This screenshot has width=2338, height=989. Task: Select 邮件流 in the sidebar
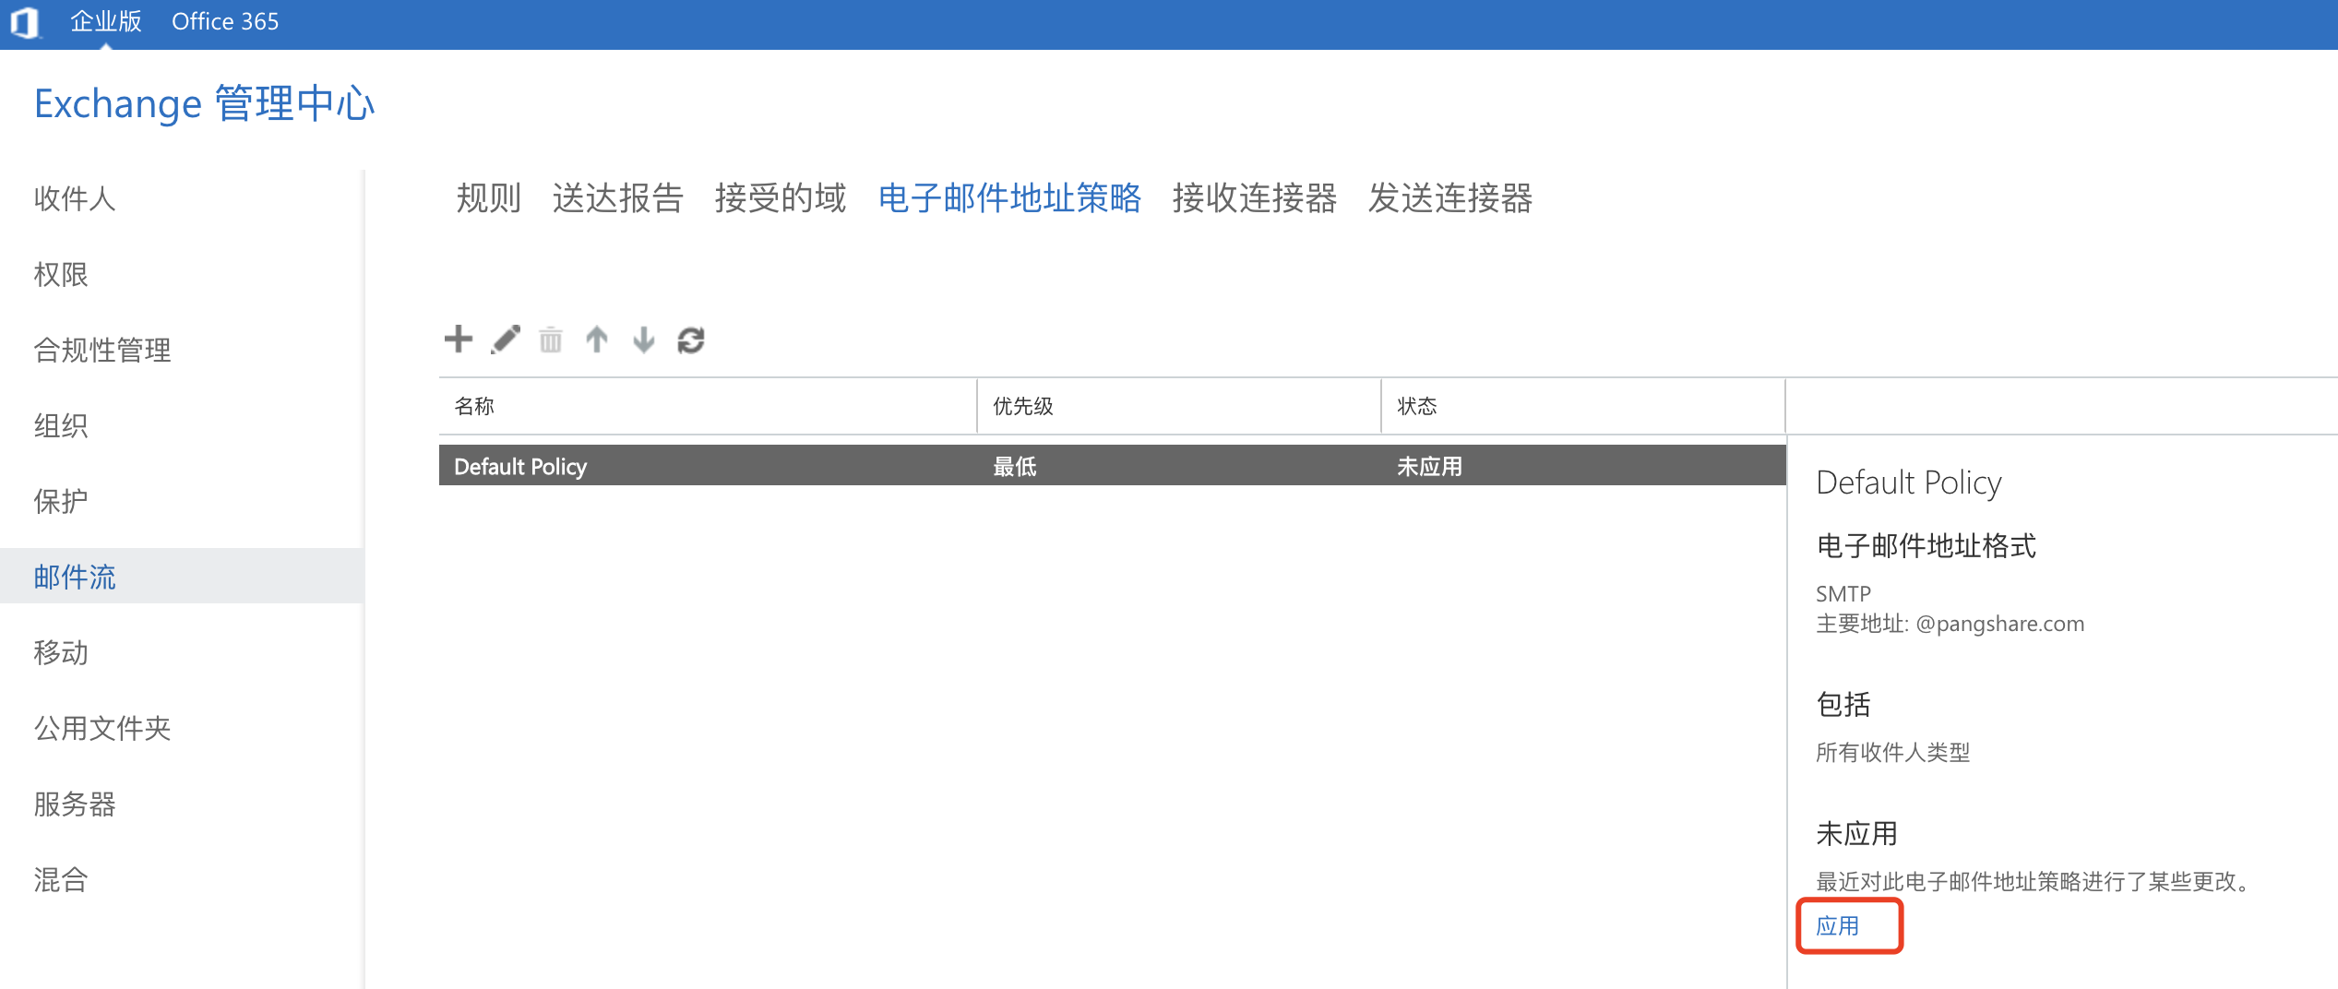[182, 577]
